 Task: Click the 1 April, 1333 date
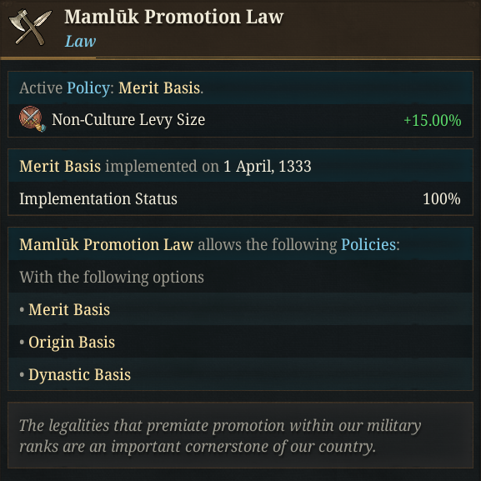click(x=268, y=166)
